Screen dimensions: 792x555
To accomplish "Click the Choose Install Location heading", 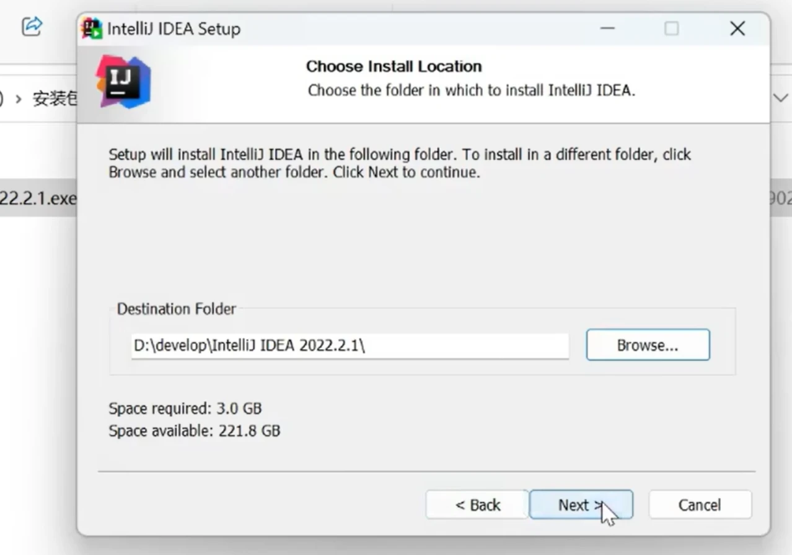I will pos(394,66).
